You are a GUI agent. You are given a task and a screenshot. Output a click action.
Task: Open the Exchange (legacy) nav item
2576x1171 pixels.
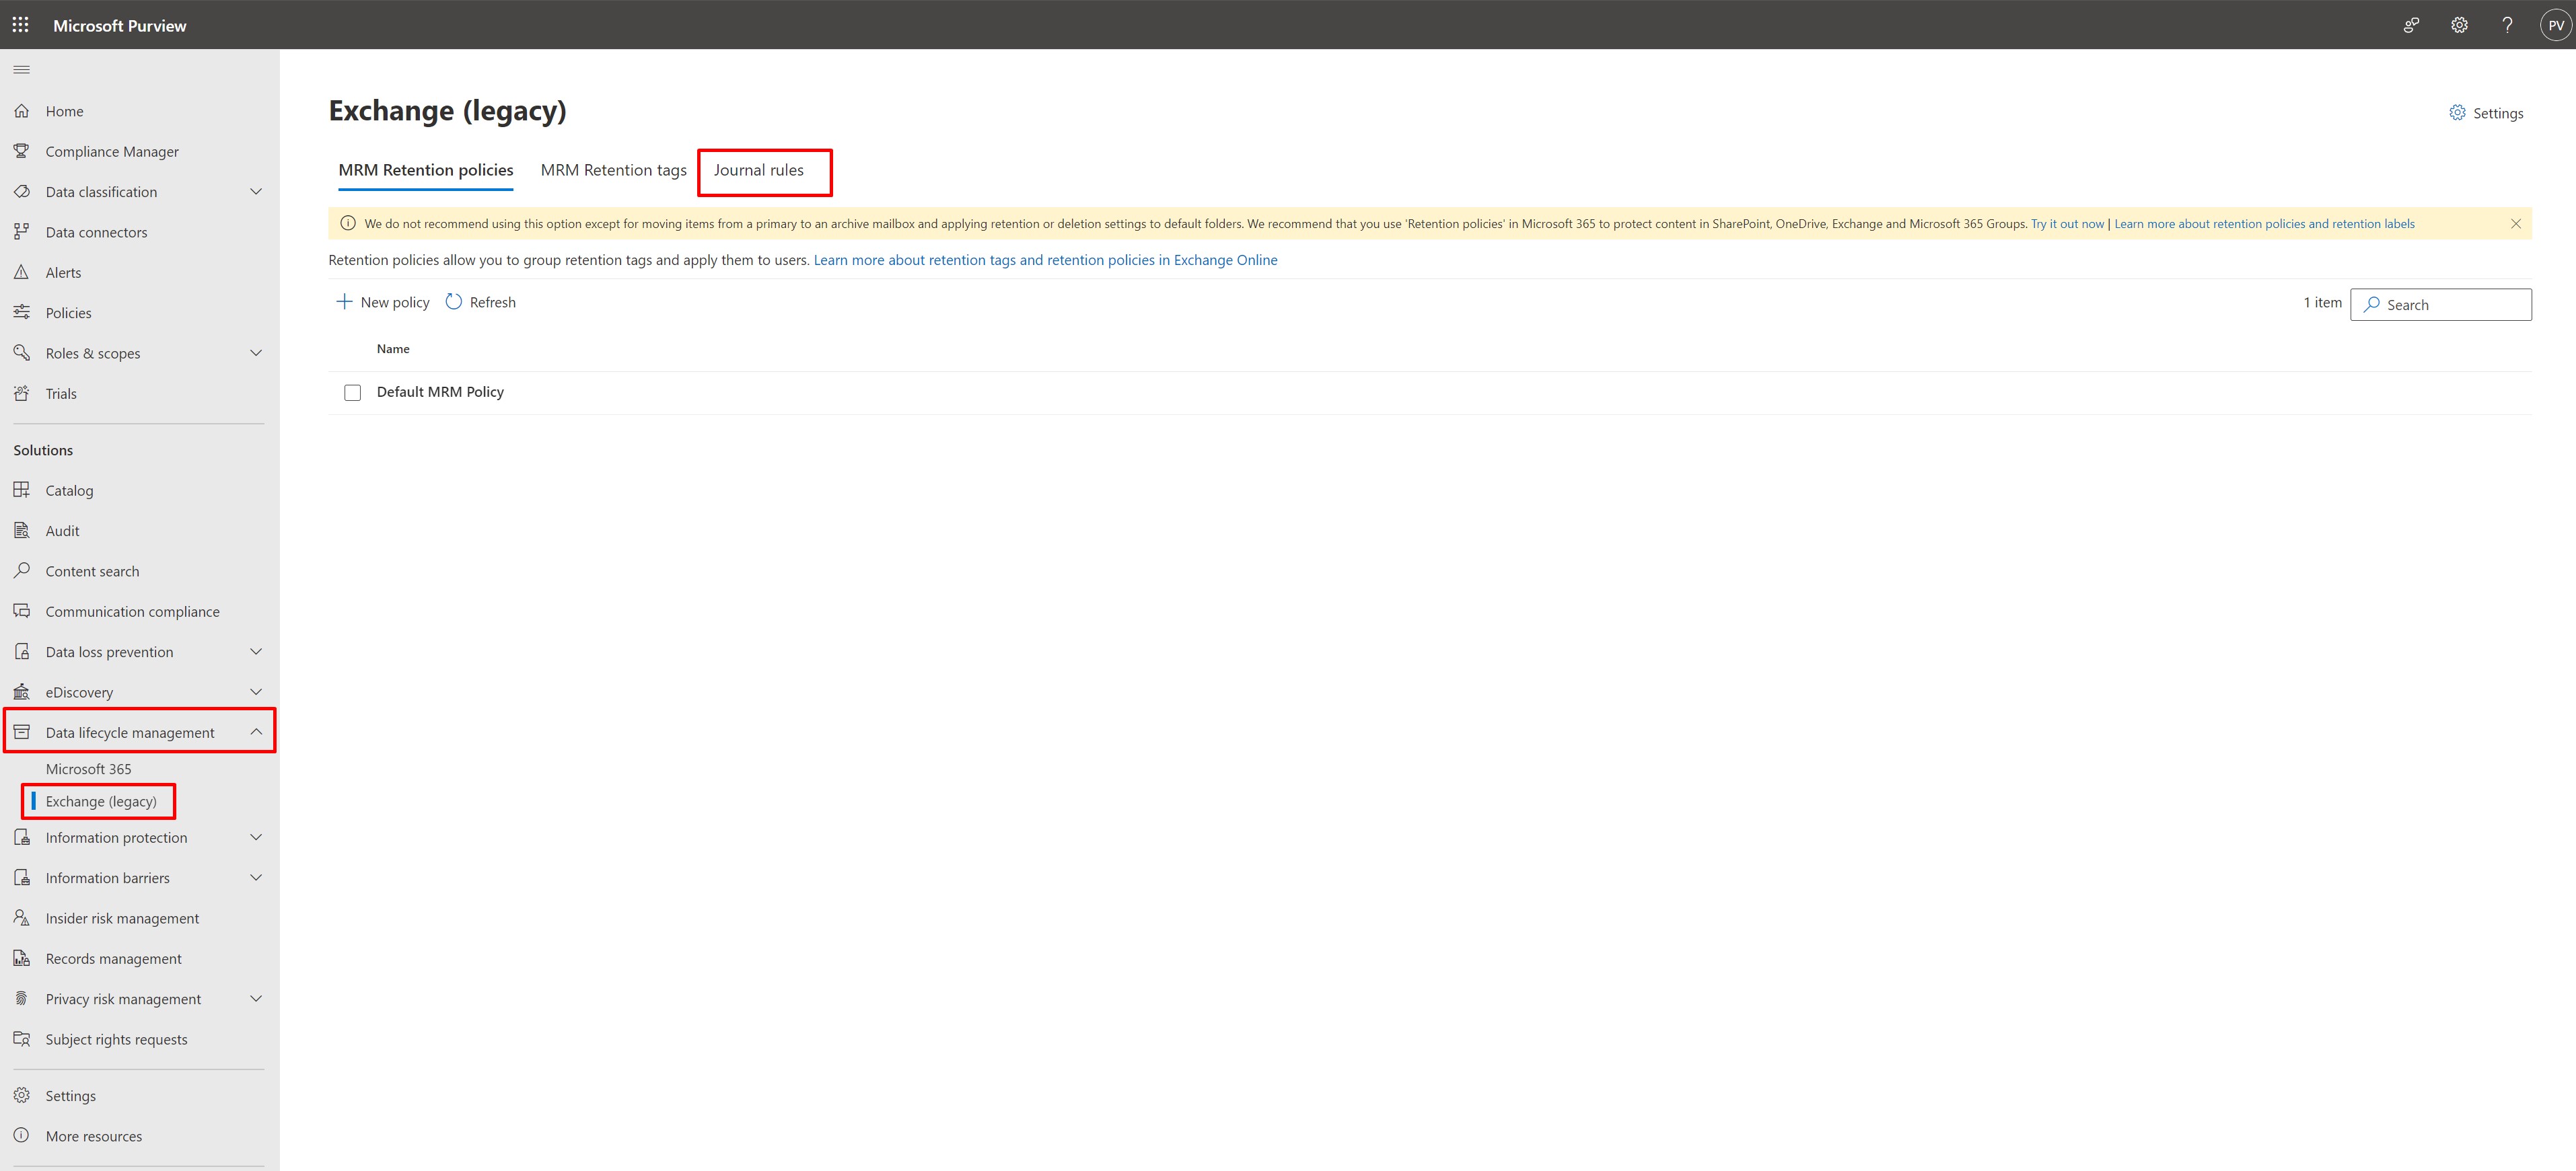pos(101,801)
